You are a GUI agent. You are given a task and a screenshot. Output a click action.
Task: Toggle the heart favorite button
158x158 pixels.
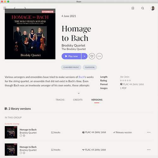(92, 56)
